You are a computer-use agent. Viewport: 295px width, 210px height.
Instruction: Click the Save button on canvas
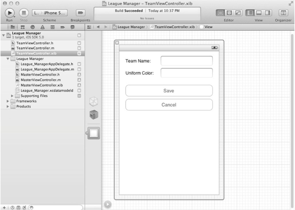169,91
